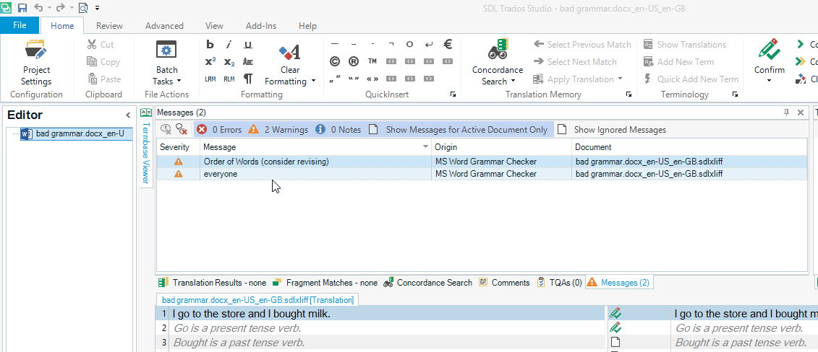Insert RLM right-to-left mark
818x352 pixels.
[229, 79]
